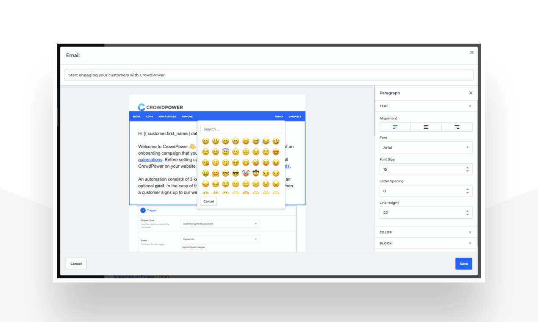Select the cowboy hat face emoji

tap(256, 173)
